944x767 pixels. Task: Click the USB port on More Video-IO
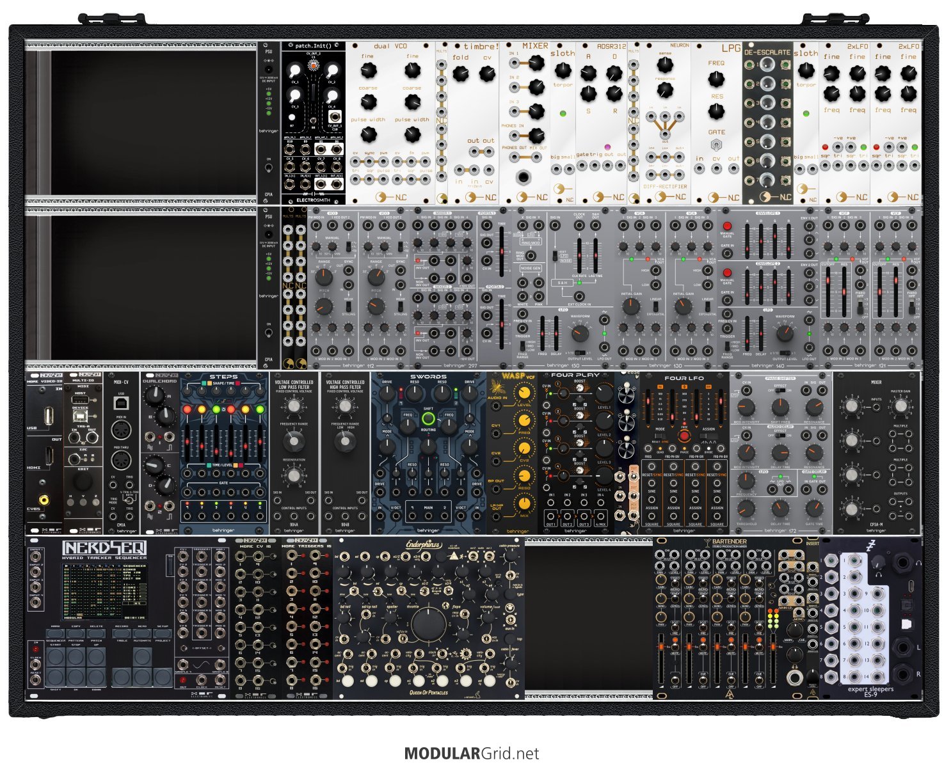(49, 416)
